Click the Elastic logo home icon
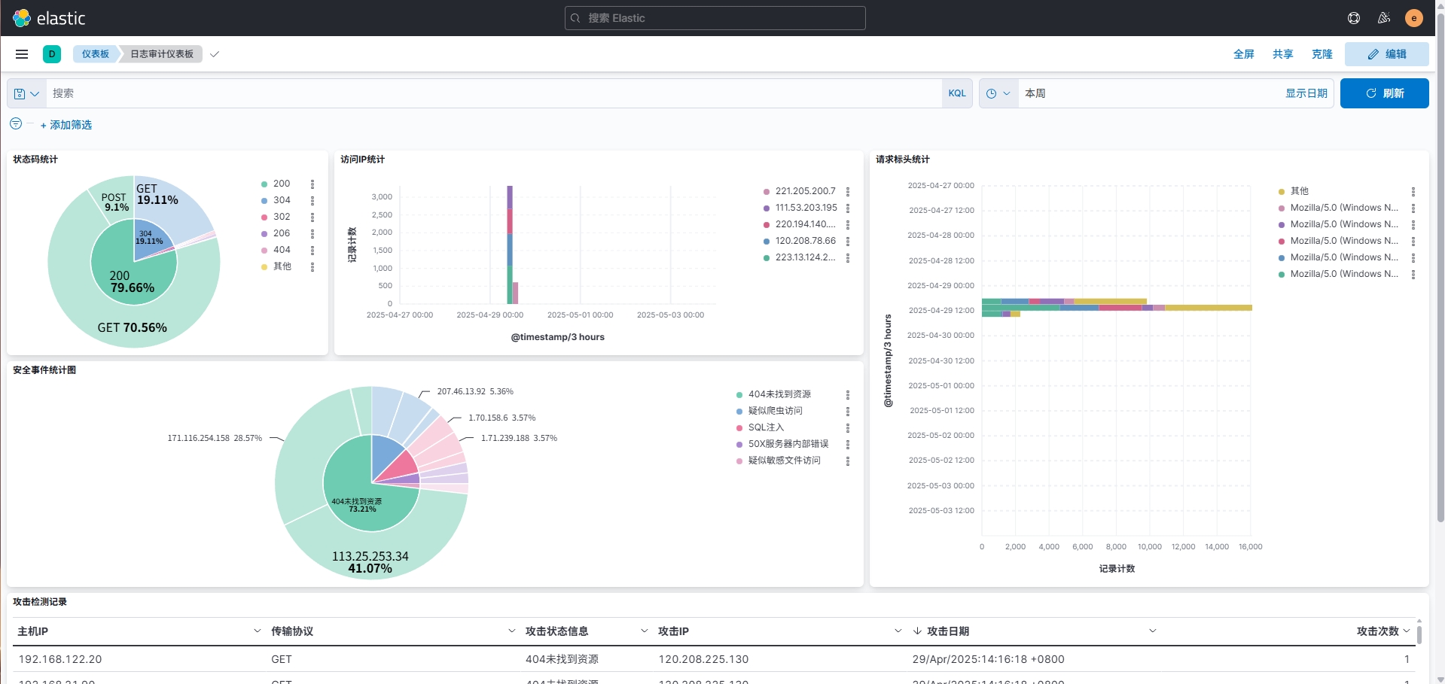 pyautogui.click(x=22, y=18)
